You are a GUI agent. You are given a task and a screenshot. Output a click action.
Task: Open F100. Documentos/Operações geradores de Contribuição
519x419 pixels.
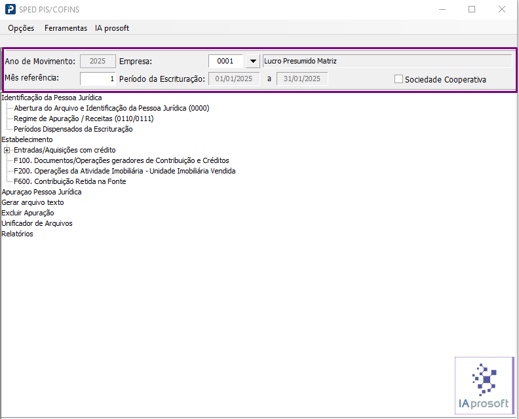pos(121,160)
